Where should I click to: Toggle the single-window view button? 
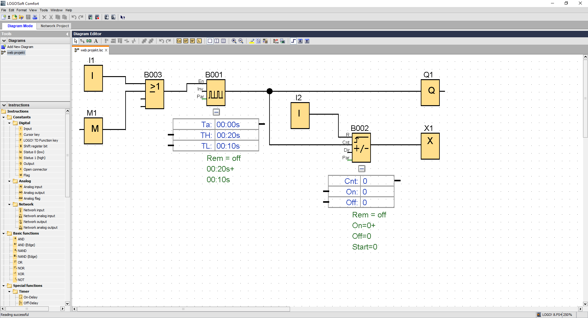210,41
